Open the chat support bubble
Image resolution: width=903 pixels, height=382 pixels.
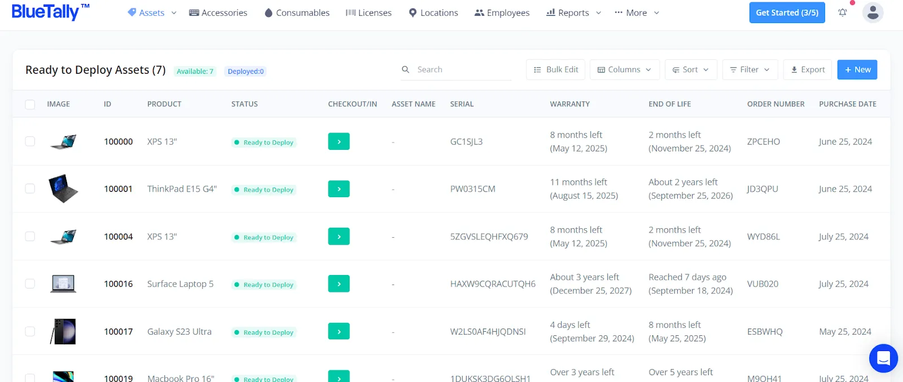click(x=883, y=358)
